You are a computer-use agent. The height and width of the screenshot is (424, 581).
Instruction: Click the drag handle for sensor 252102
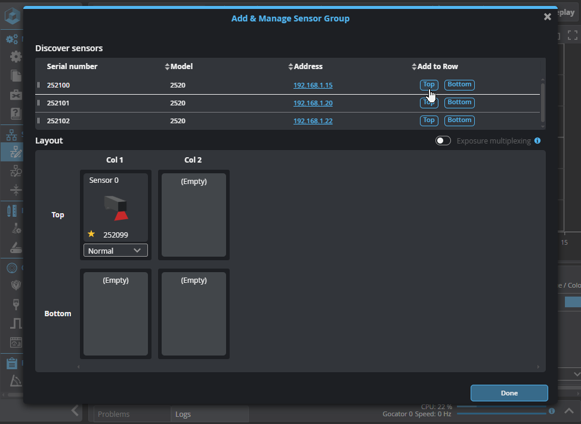(39, 121)
